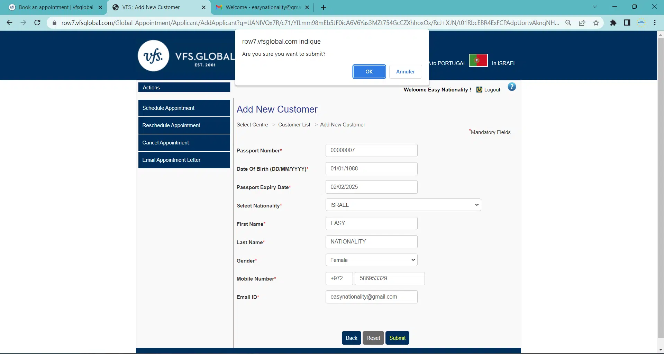
Task: Focus the Passport Number field
Action: pos(371,150)
